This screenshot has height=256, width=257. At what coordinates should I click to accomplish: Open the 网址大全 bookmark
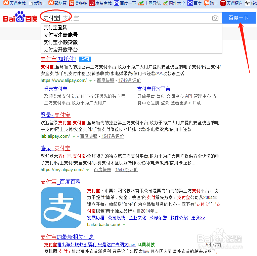click(x=174, y=3)
